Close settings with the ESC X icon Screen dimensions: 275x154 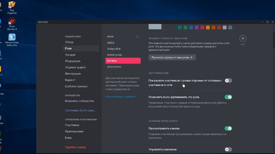coord(243,38)
